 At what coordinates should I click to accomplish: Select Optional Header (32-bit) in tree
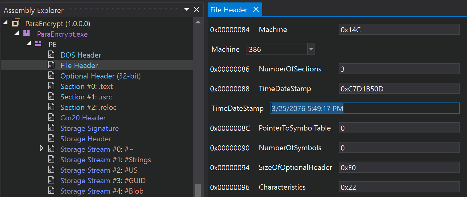click(100, 76)
